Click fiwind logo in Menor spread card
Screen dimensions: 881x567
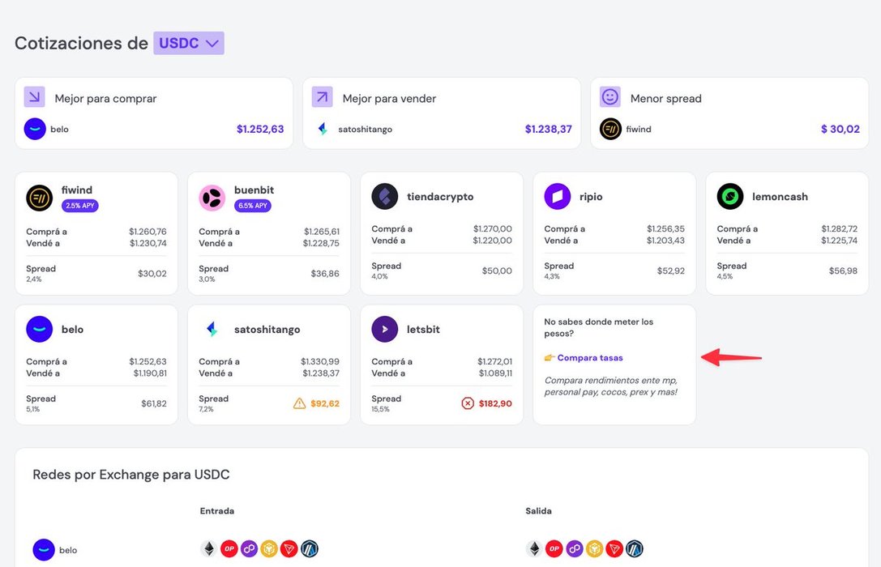point(610,129)
